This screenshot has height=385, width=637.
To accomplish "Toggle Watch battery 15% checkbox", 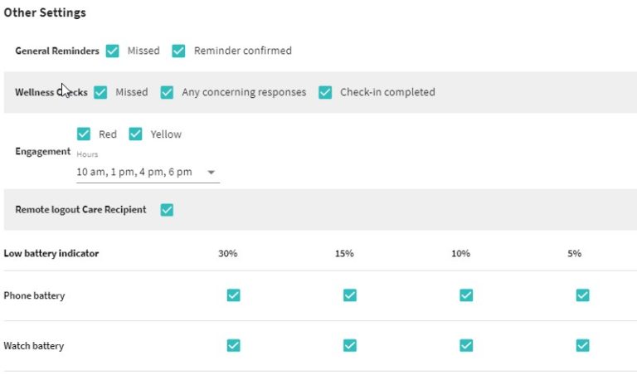I will click(x=350, y=345).
